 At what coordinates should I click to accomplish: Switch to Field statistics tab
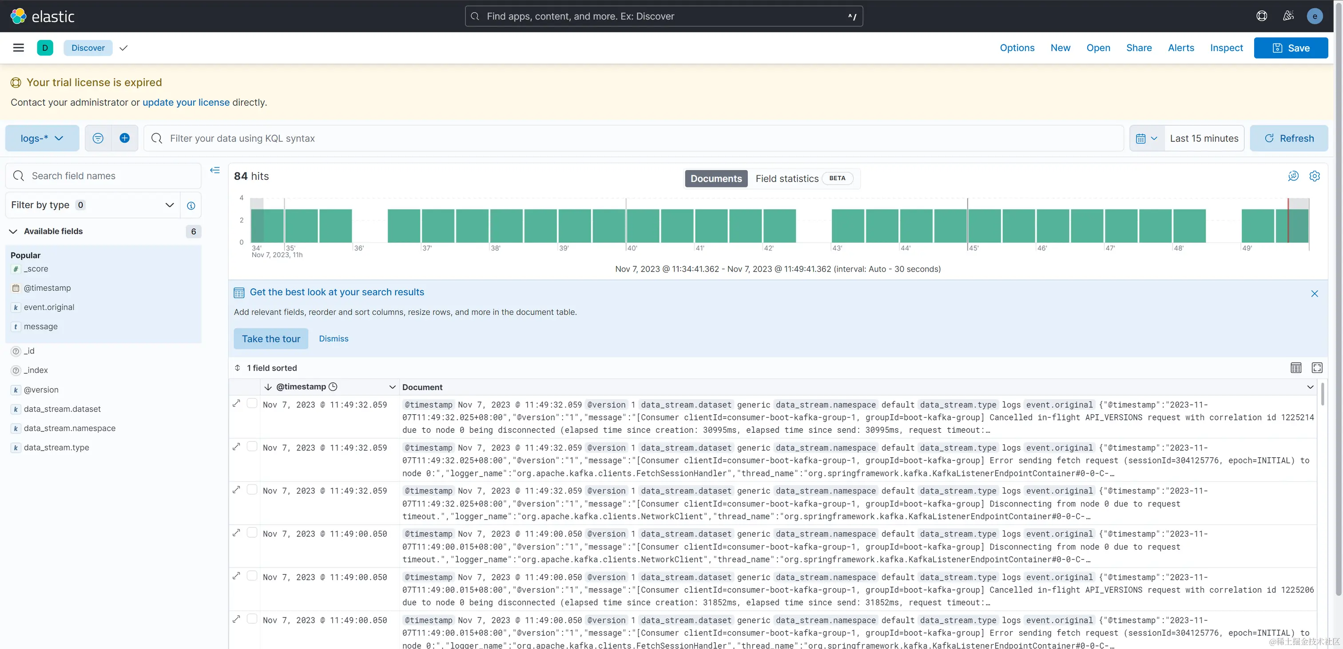tap(787, 178)
